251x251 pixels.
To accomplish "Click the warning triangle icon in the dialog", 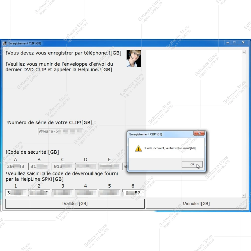I will (x=138, y=148).
